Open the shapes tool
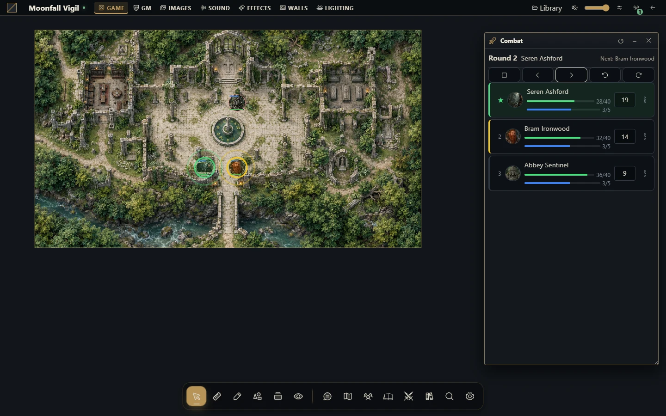Screen dimensions: 666x416 (x=258, y=397)
